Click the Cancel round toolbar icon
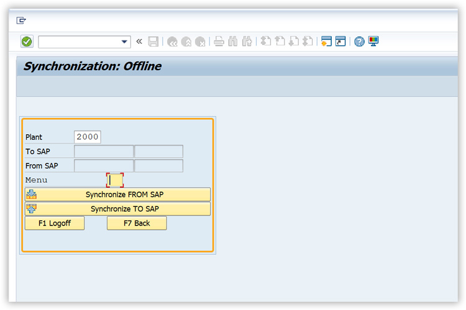 tap(200, 42)
